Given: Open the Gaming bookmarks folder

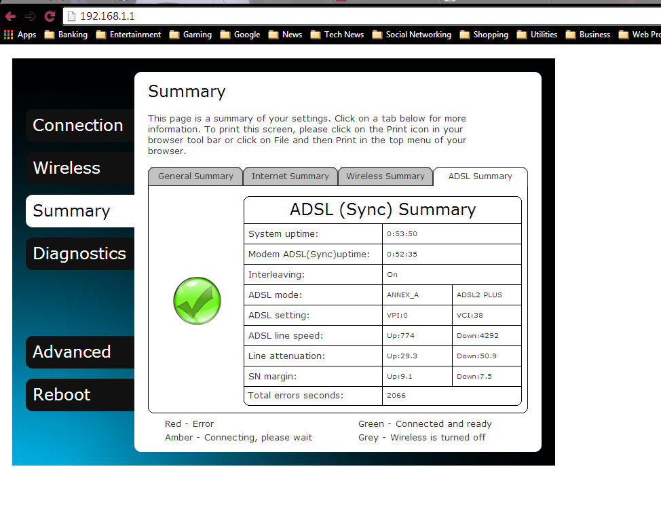Looking at the screenshot, I should [191, 35].
